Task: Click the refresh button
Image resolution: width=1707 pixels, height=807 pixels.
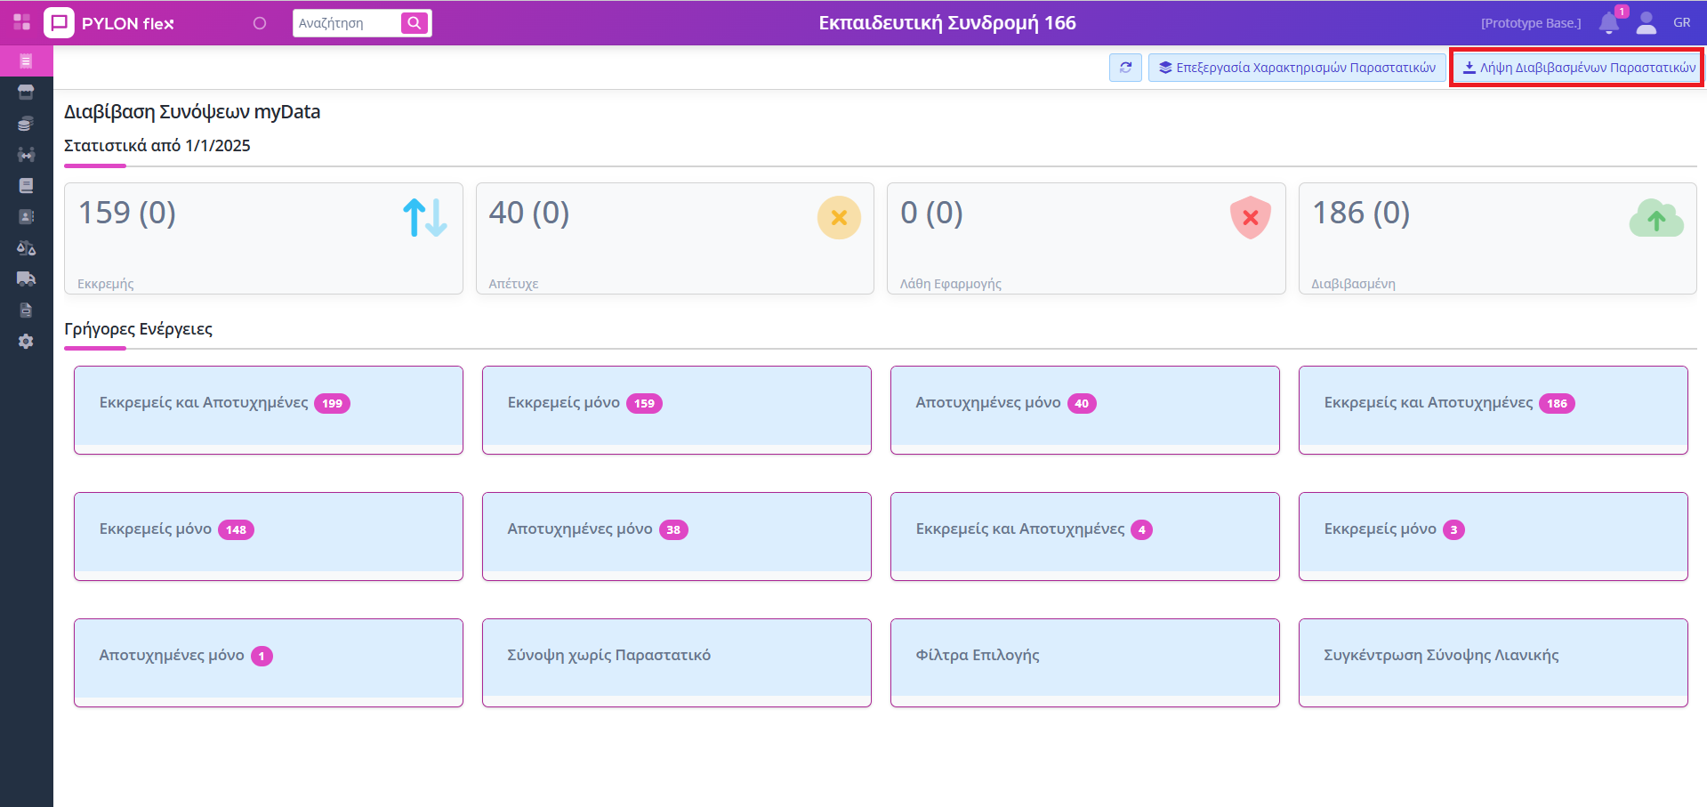Action: click(x=1125, y=68)
